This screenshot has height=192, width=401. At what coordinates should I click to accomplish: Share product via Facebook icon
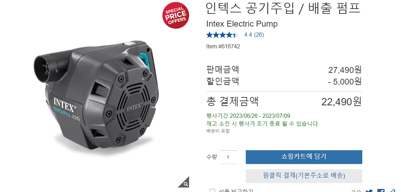pyautogui.click(x=381, y=191)
